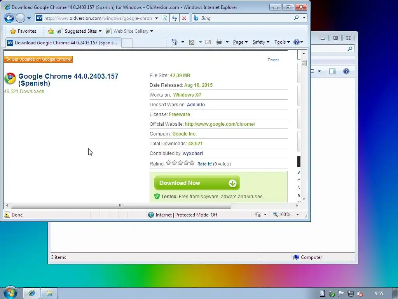Click the Windows Explorer taskbar button
The image size is (398, 299).
49,294
